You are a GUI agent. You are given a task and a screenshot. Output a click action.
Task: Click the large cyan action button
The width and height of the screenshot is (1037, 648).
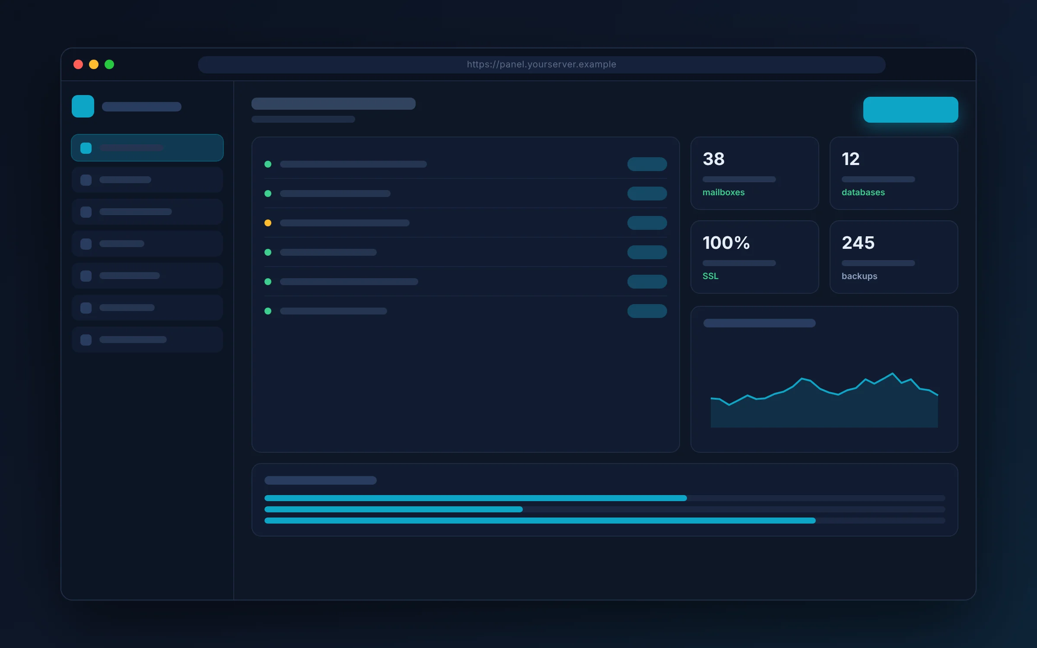coord(910,110)
